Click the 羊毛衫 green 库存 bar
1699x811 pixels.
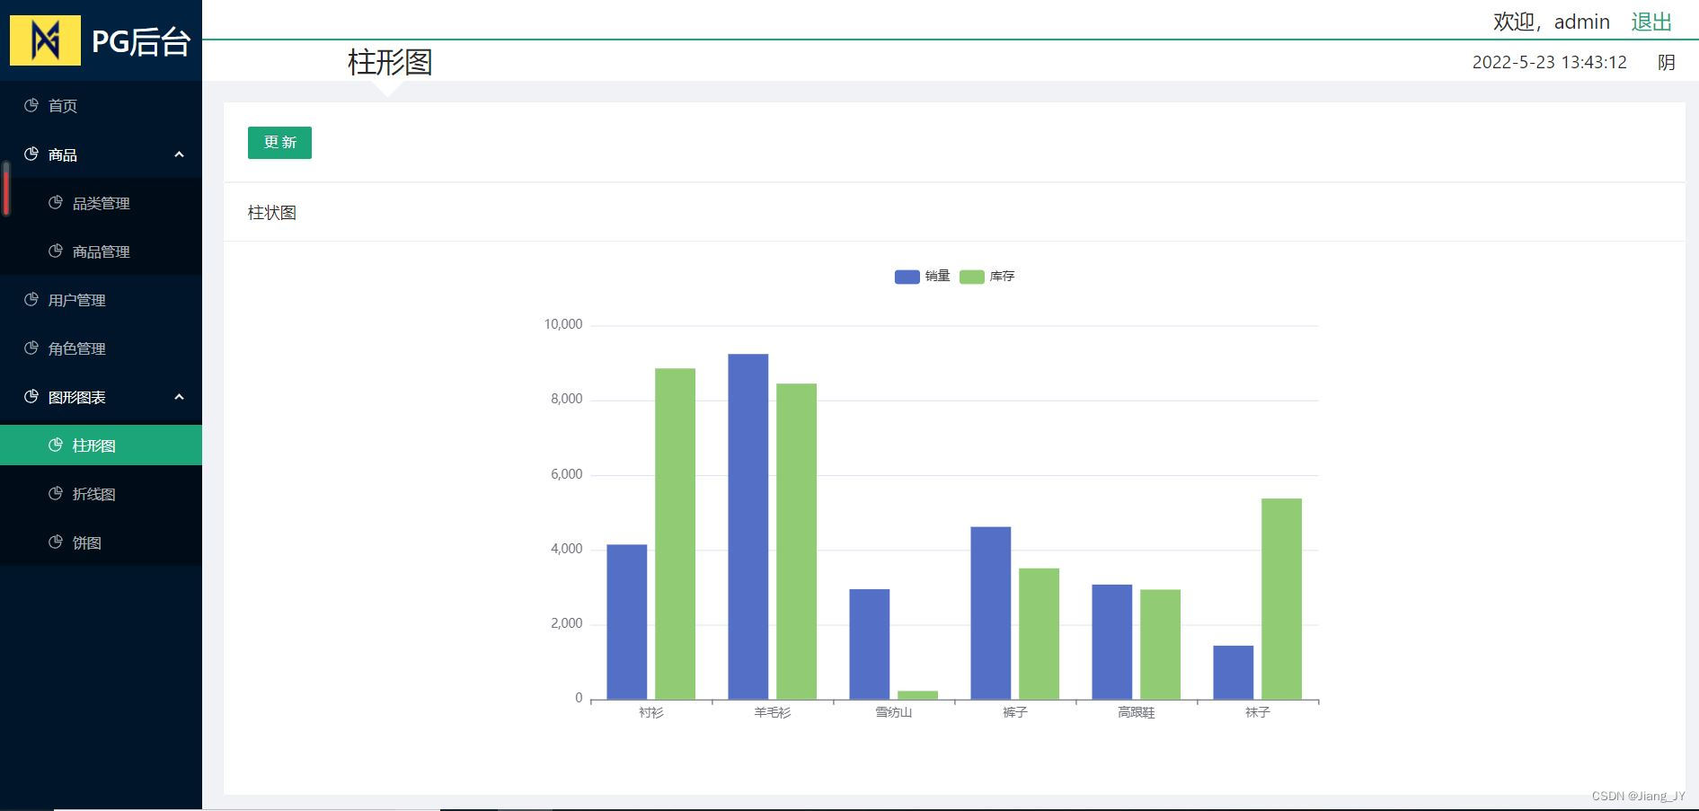click(796, 542)
